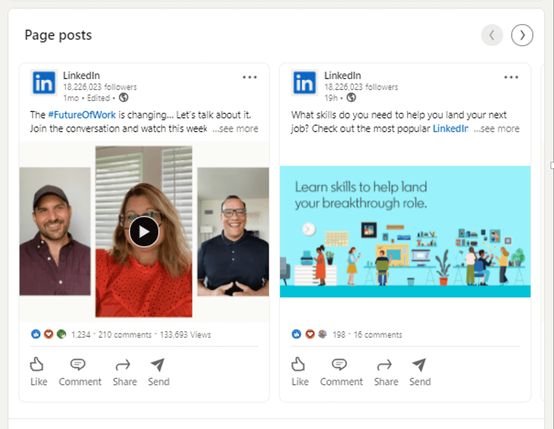Play the FutureOfWork video
This screenshot has width=554, height=429.
coord(144,232)
